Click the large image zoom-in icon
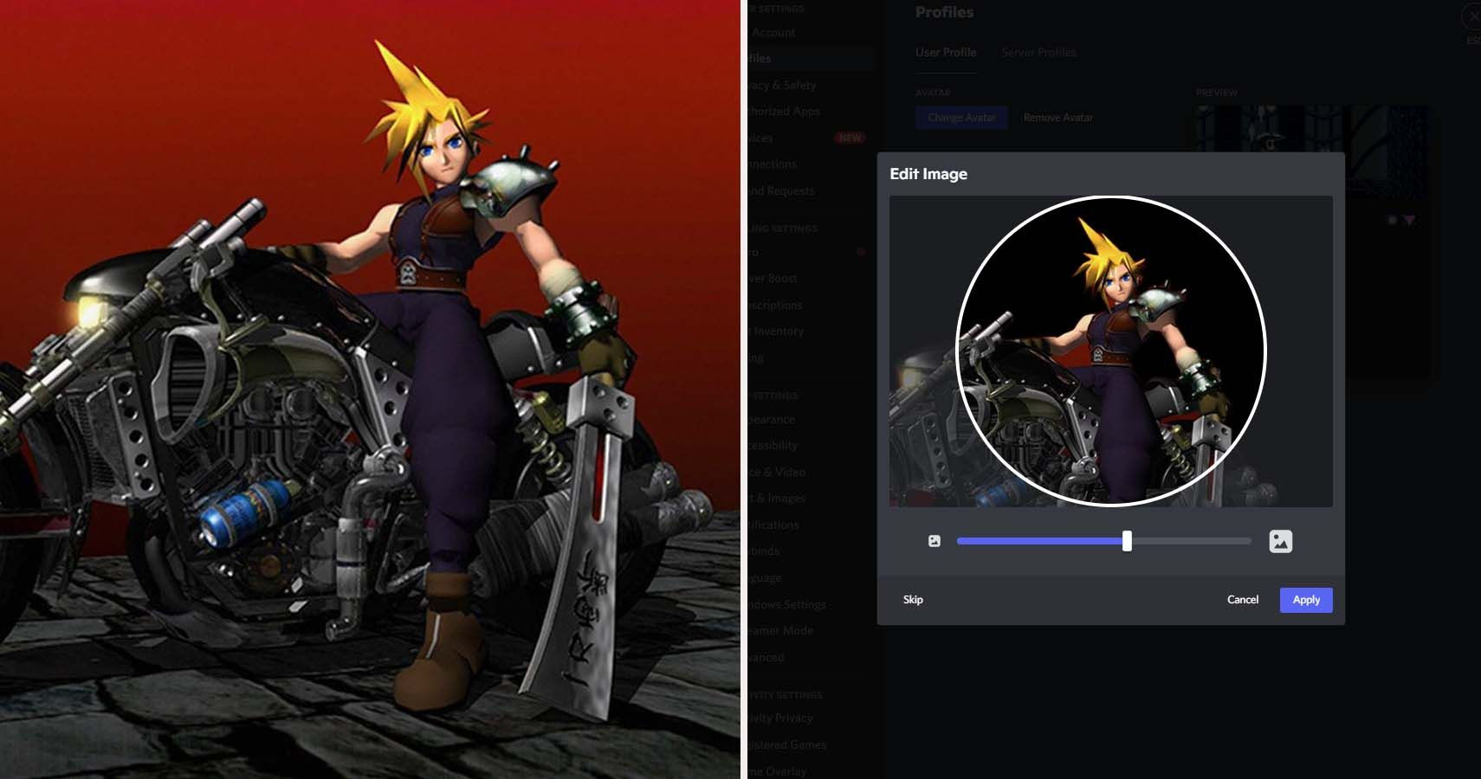Screen dimensions: 1481x779 coord(1280,541)
